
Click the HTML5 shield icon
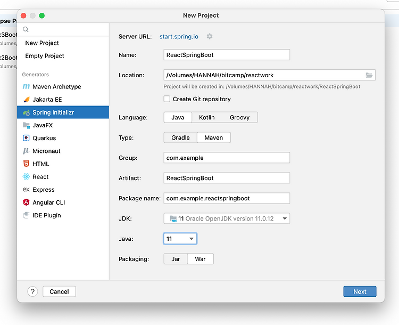click(26, 164)
